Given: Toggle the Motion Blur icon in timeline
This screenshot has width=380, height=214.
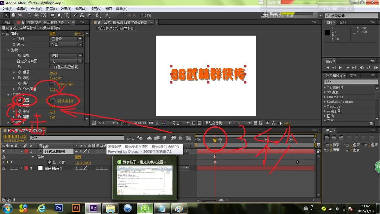Looking at the screenshot, I should (164, 138).
